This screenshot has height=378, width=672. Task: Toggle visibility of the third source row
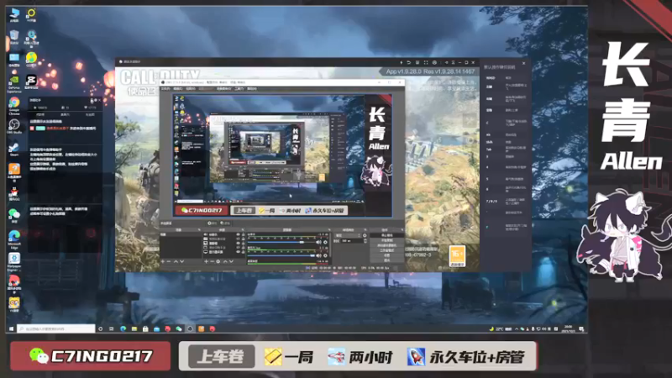[239, 243]
